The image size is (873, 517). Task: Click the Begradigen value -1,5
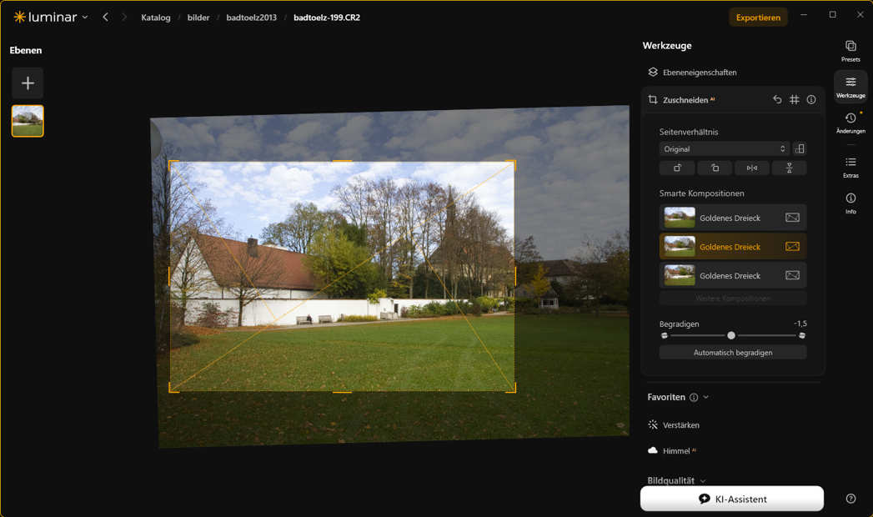click(800, 324)
